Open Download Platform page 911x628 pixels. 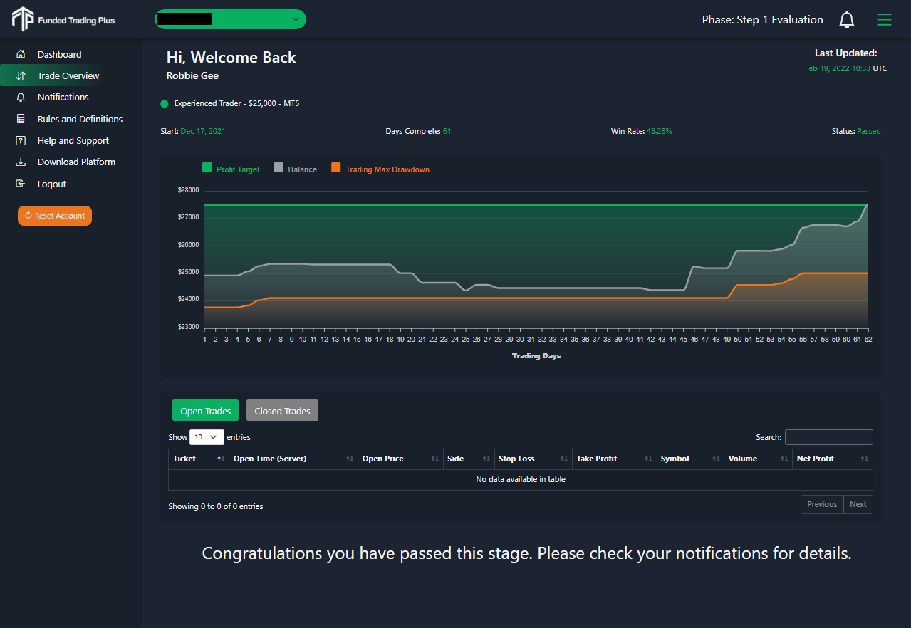click(x=76, y=162)
